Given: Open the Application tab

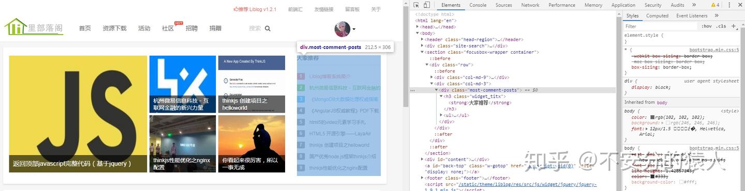Looking at the screenshot, I should pos(623,5).
